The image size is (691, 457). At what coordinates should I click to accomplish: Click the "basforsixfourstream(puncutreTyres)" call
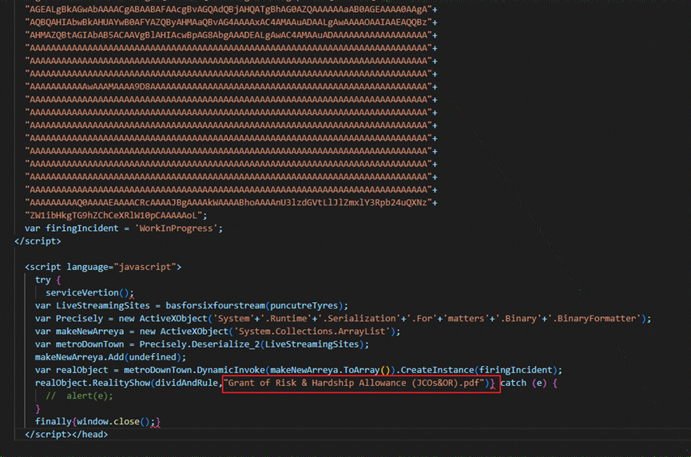point(254,305)
